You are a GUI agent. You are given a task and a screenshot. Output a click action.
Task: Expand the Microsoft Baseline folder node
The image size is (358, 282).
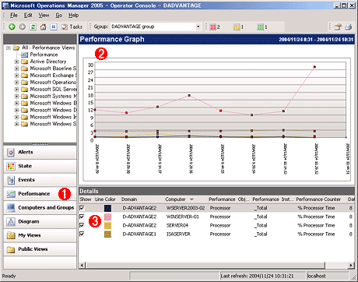click(16, 69)
